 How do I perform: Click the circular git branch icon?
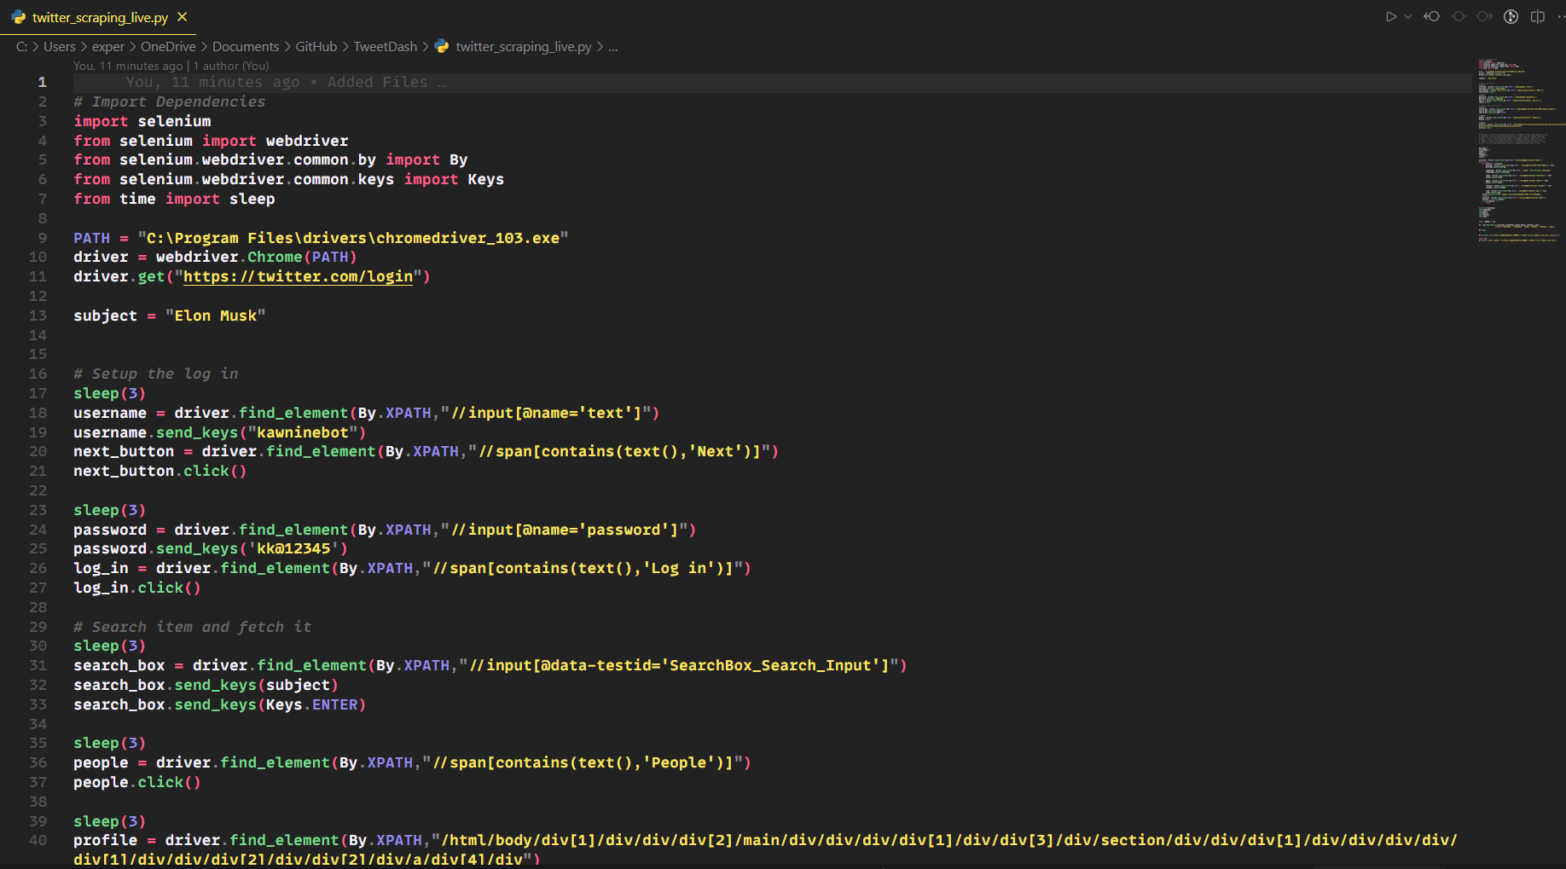coord(1511,16)
